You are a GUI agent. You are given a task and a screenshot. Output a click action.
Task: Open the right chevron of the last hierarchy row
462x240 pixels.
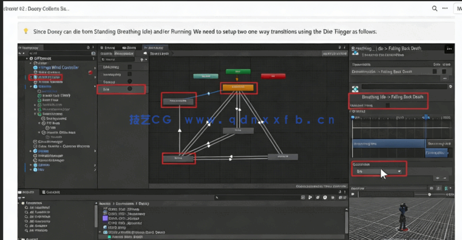click(95, 170)
